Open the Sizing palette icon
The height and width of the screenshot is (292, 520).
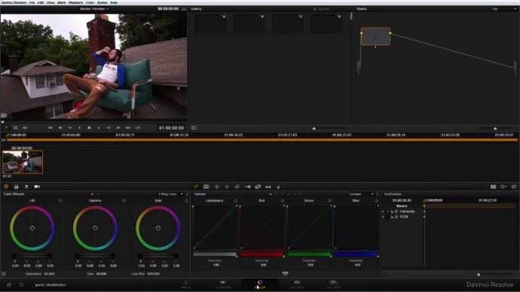coord(258,187)
